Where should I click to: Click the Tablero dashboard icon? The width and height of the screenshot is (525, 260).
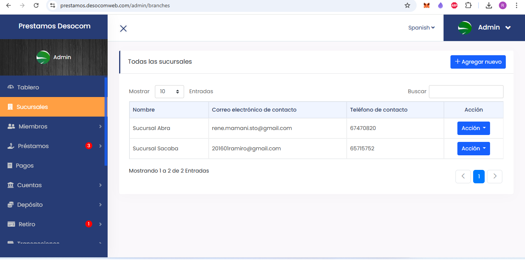click(11, 87)
